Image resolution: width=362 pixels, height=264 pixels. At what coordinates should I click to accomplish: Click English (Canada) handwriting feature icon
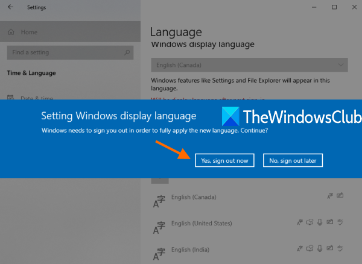click(340, 195)
